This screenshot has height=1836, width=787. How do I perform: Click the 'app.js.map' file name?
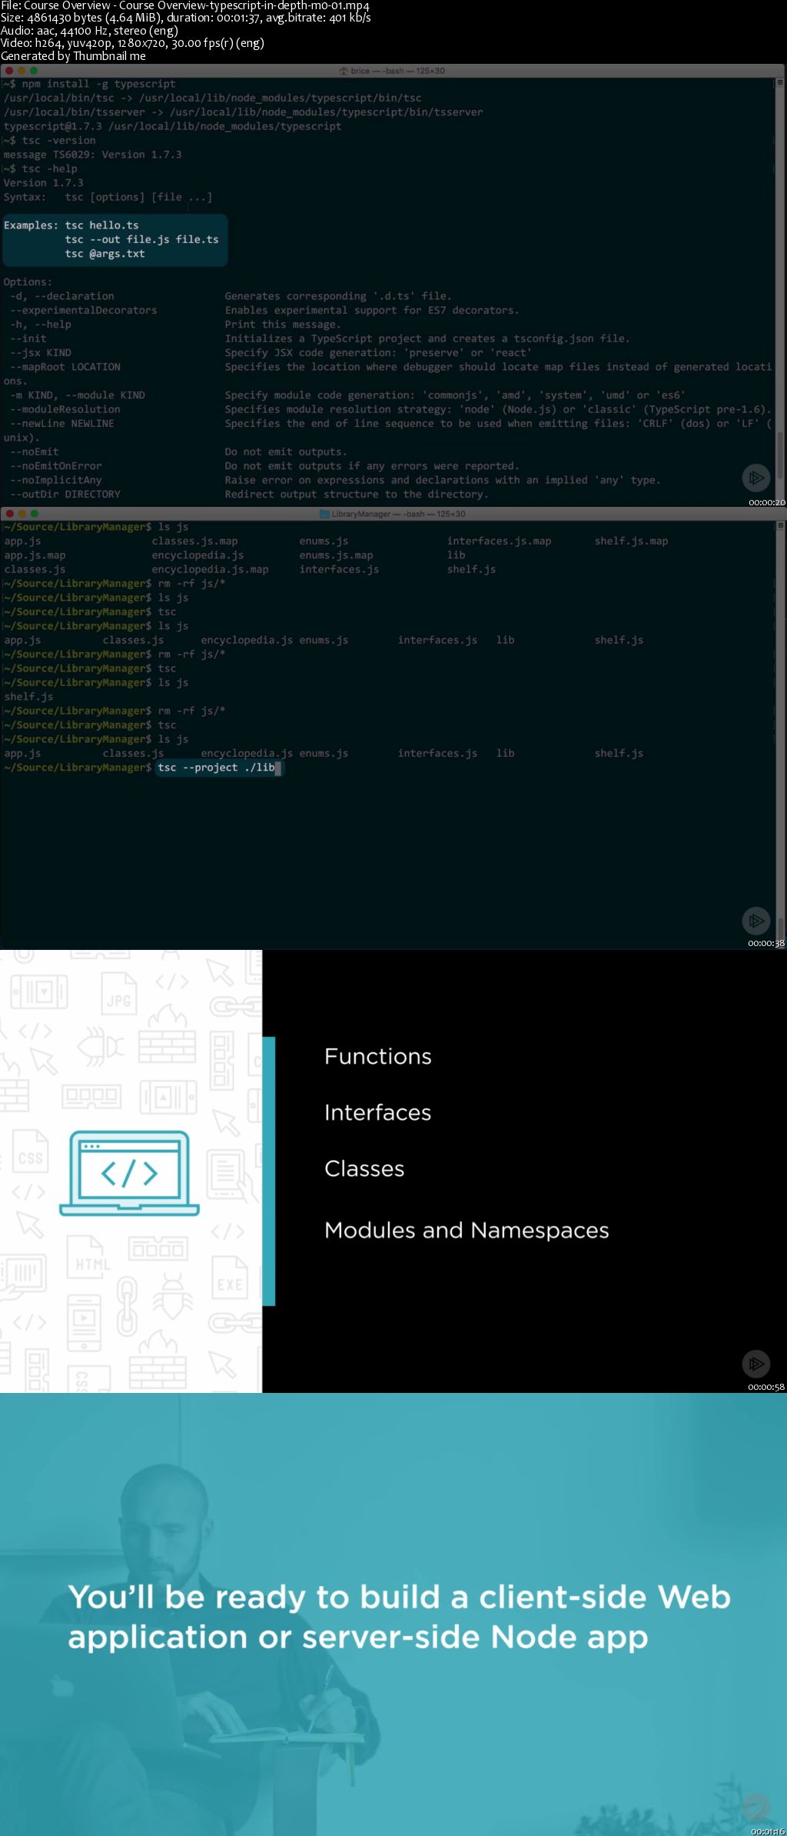35,555
